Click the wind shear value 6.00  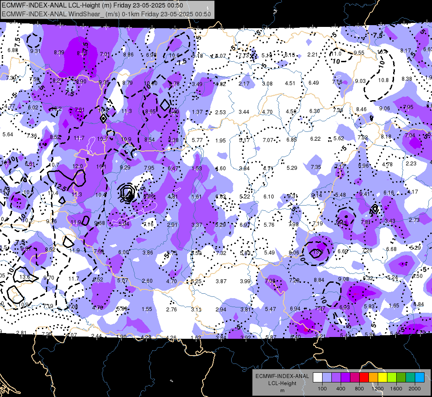tap(124, 252)
